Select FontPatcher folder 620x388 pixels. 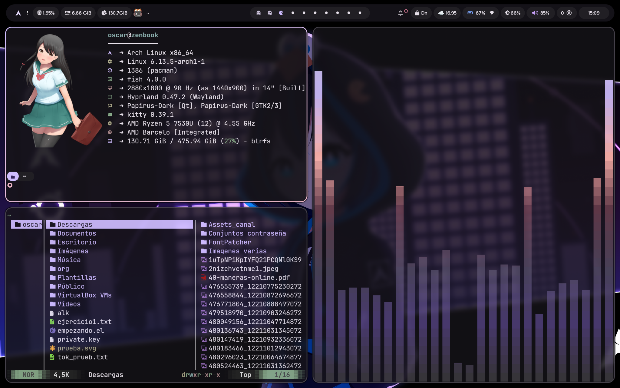pos(226,242)
